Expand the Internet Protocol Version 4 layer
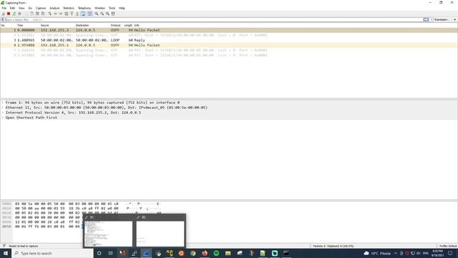 (x=3, y=113)
